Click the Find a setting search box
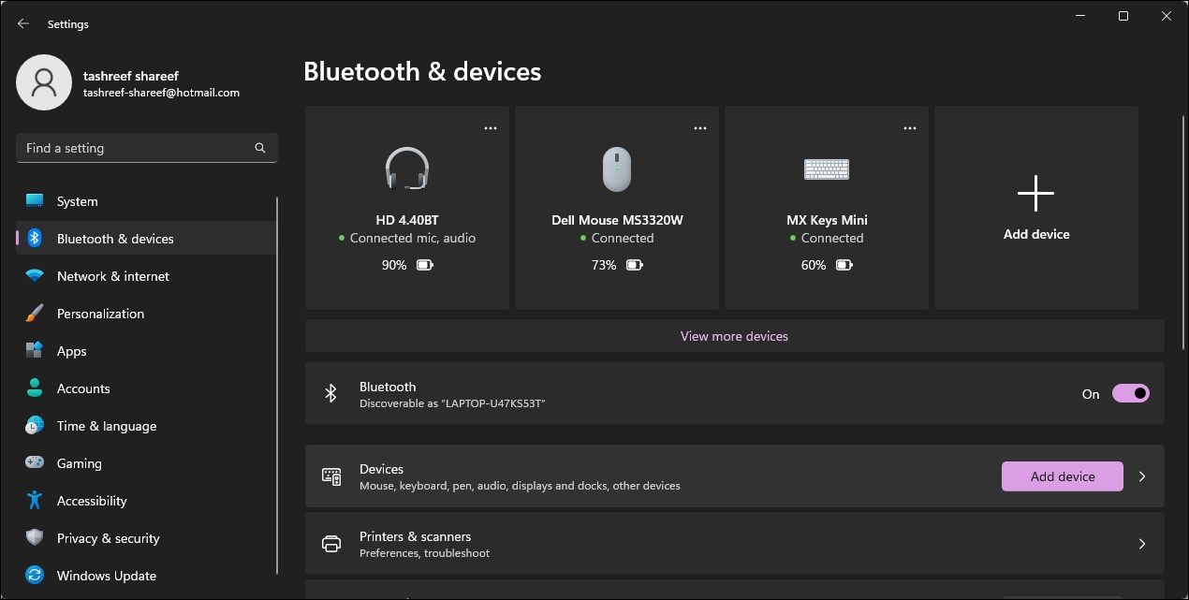 coord(146,147)
